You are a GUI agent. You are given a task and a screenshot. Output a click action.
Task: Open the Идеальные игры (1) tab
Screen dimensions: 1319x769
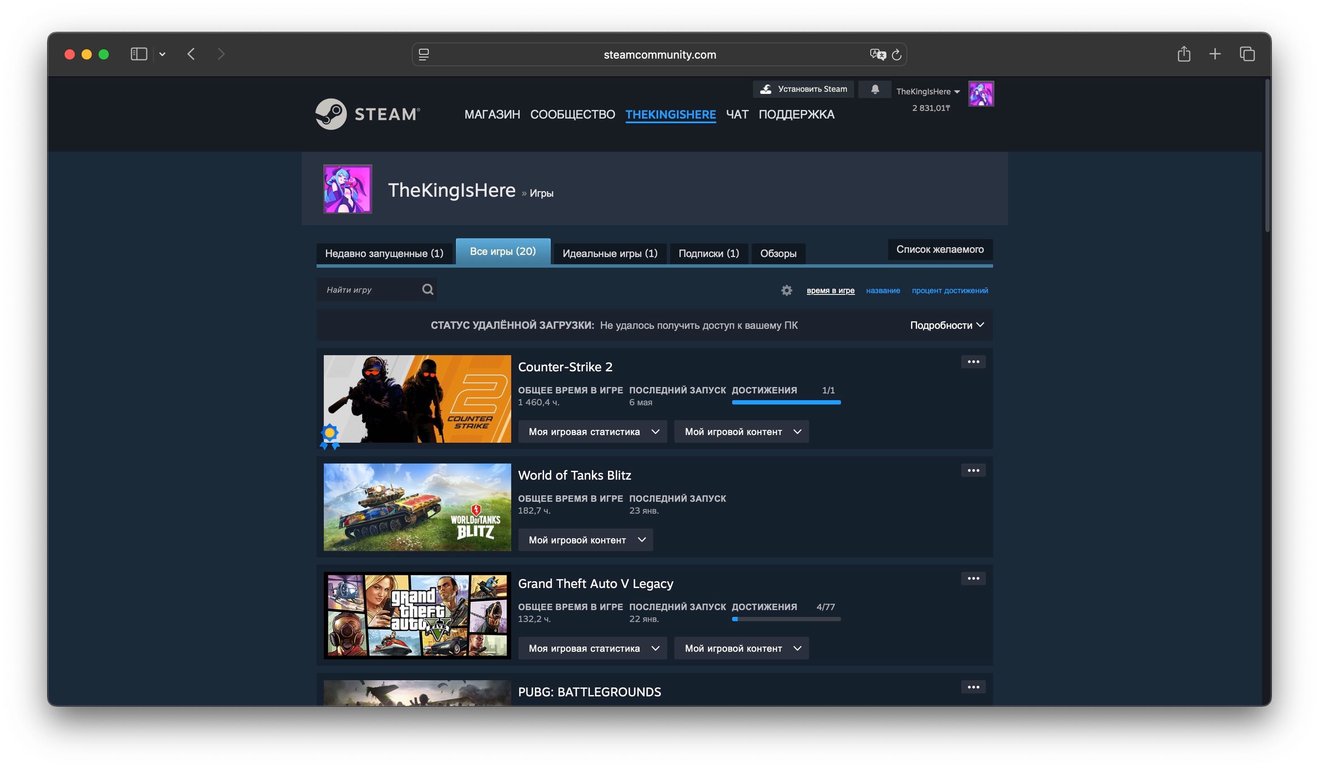coord(610,253)
